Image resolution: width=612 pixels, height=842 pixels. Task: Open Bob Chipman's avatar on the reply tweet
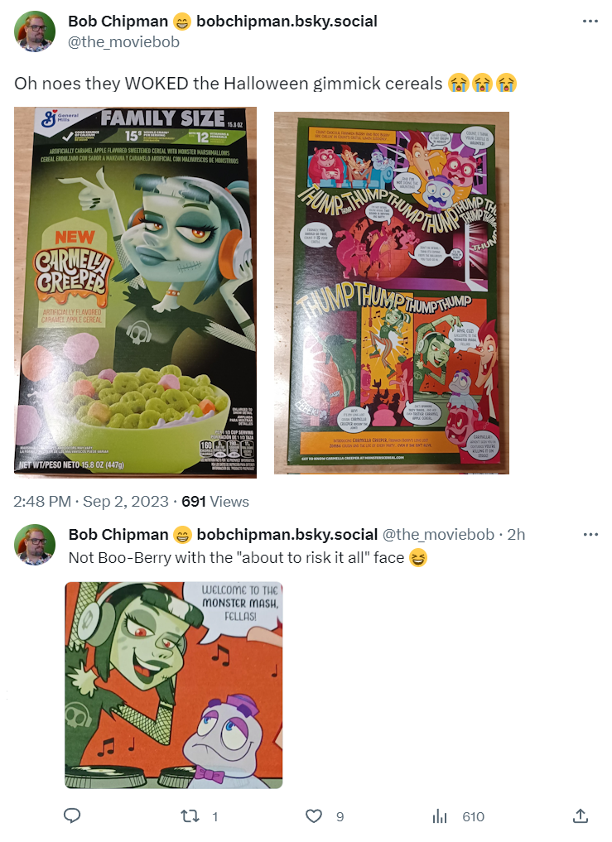click(35, 545)
